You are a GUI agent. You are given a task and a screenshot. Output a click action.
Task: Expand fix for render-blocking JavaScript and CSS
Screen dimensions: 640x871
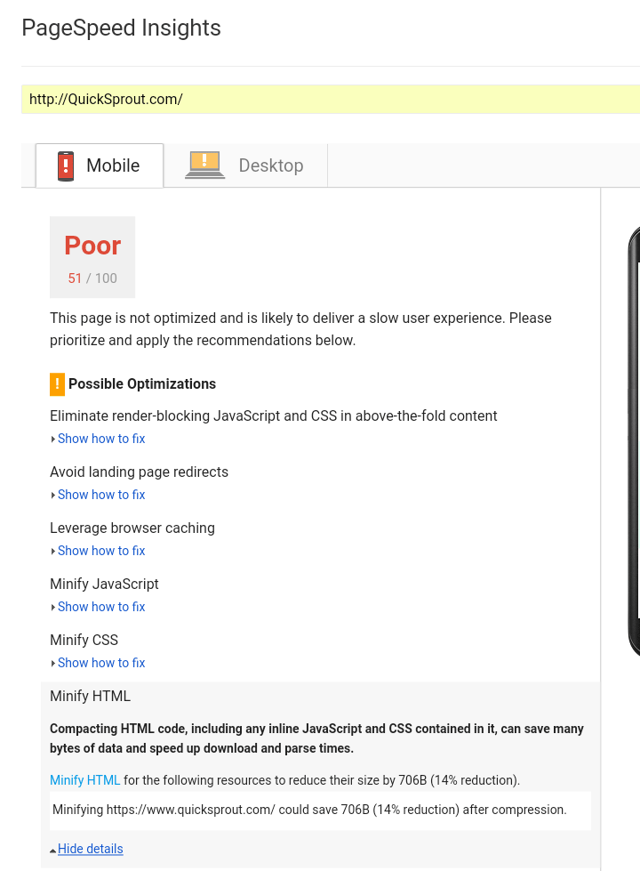tap(100, 439)
